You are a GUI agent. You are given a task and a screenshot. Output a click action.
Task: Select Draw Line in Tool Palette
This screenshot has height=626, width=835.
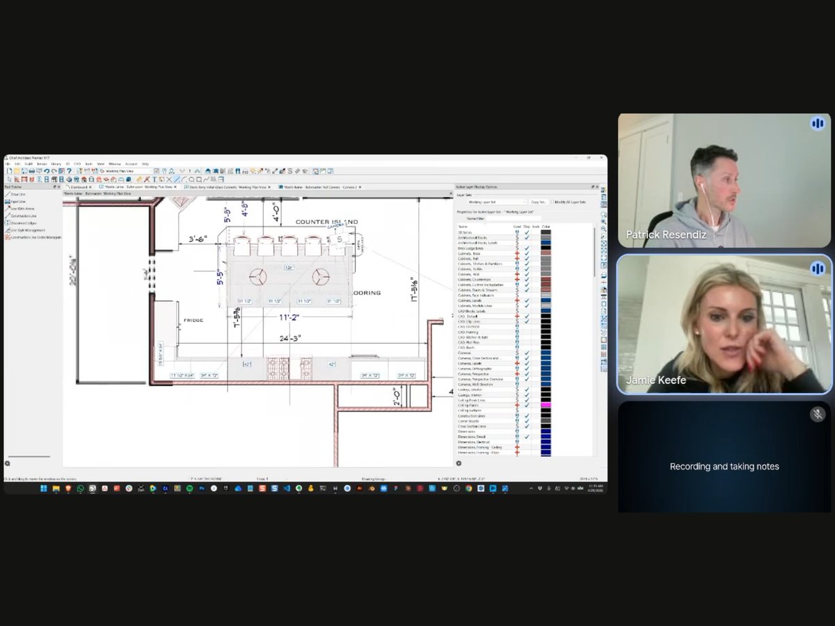[x=17, y=194]
